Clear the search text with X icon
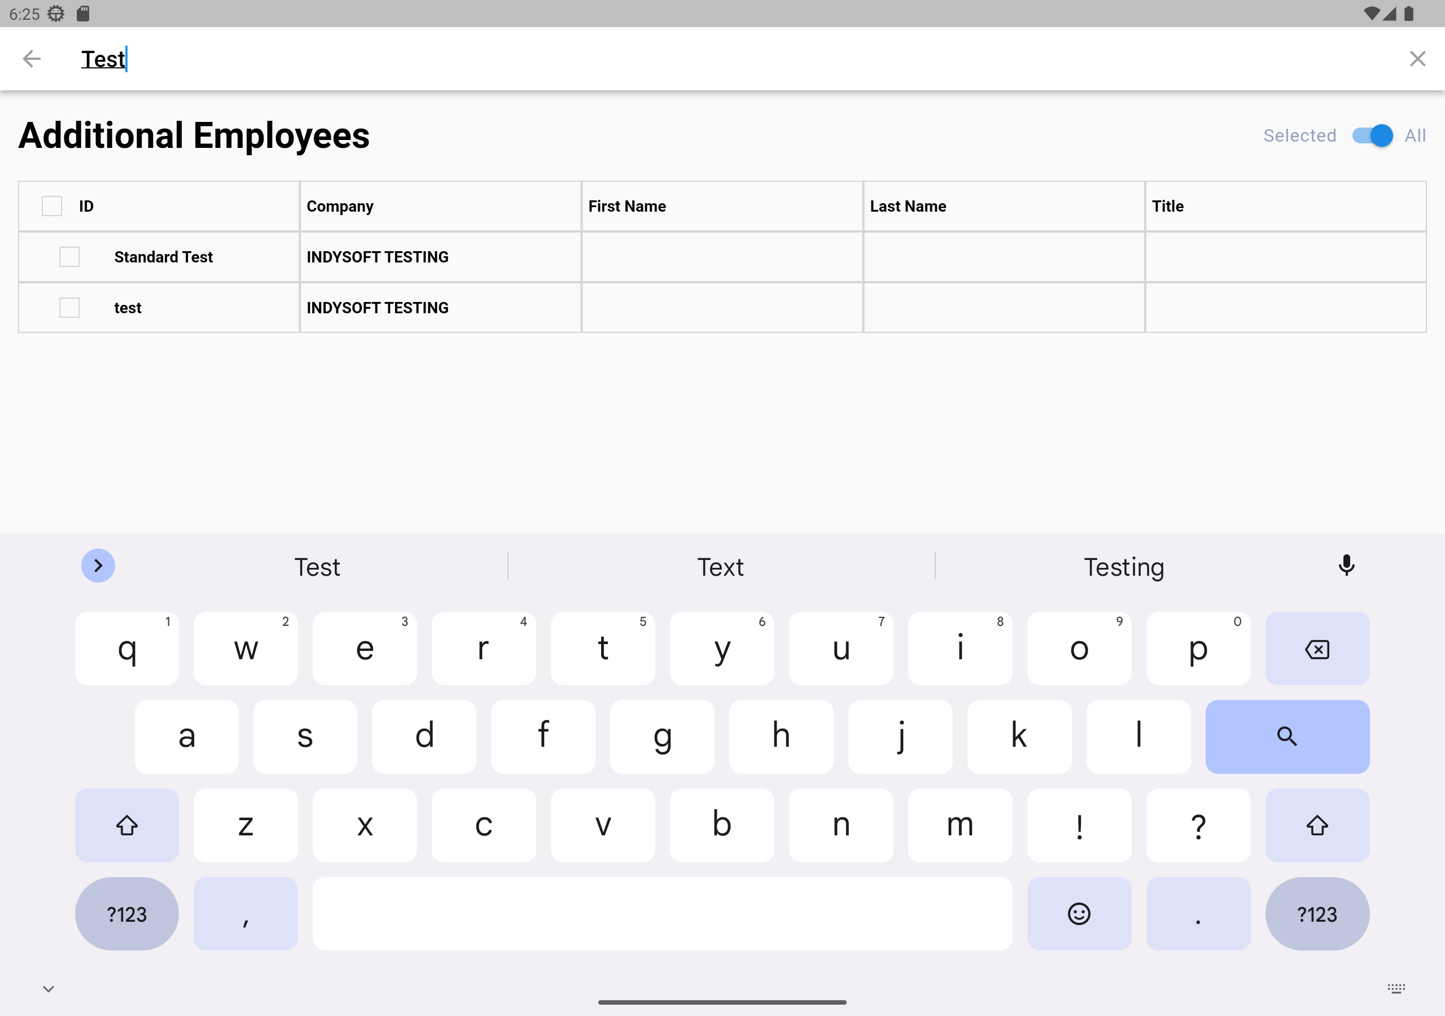Image resolution: width=1445 pixels, height=1016 pixels. tap(1417, 59)
